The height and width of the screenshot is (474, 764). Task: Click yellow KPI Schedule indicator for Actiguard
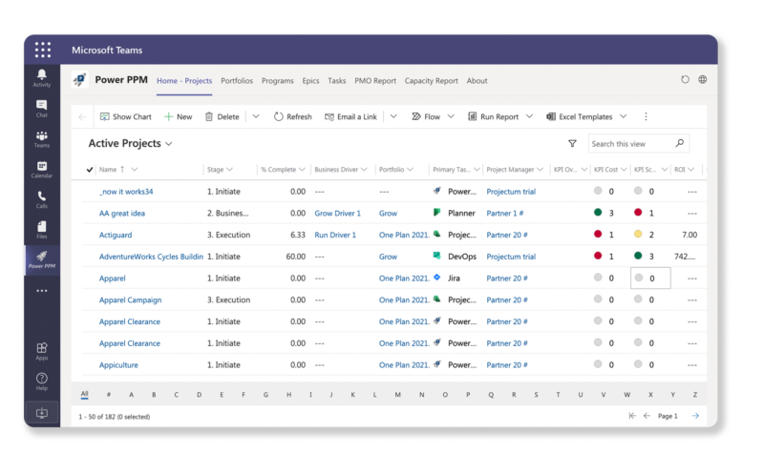click(638, 234)
